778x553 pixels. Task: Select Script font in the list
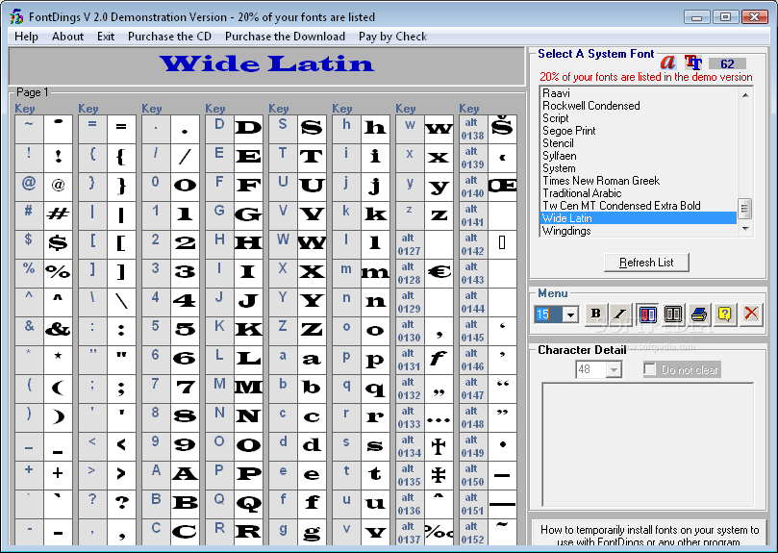[x=639, y=118]
